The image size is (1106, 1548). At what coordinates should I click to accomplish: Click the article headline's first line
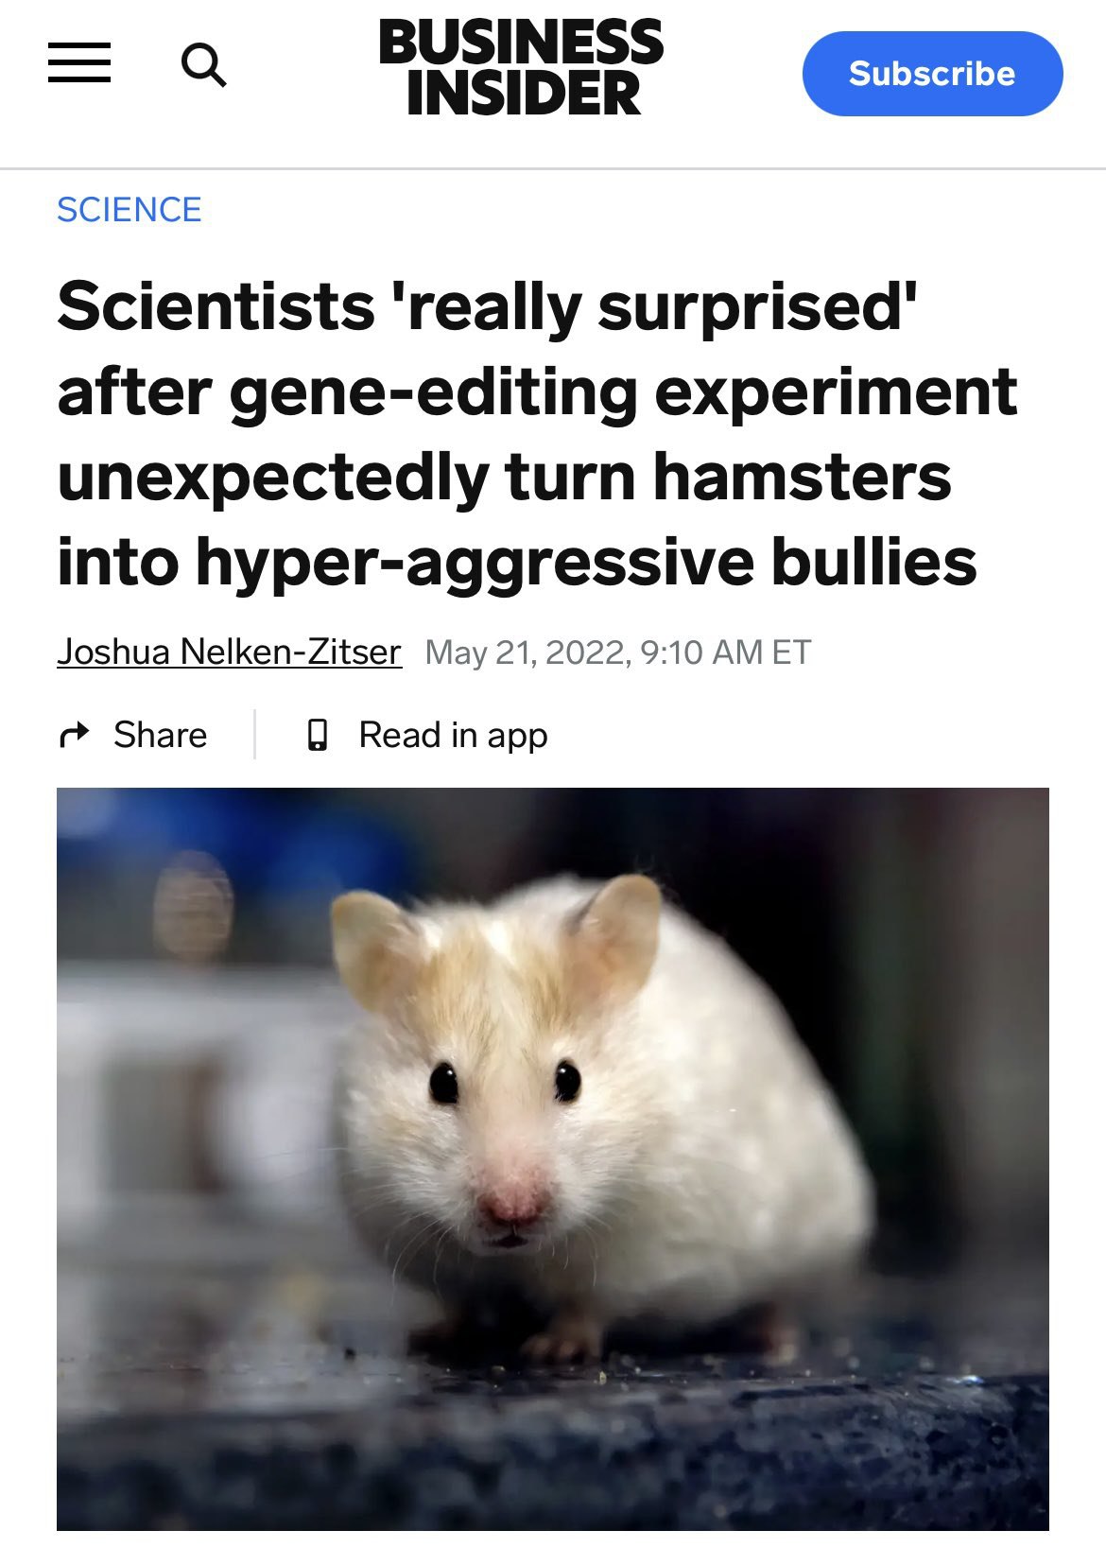[x=488, y=306]
